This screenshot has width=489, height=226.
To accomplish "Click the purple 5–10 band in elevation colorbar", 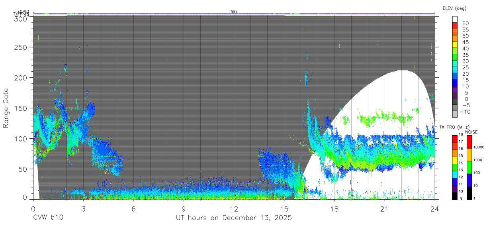I will pos(455,89).
